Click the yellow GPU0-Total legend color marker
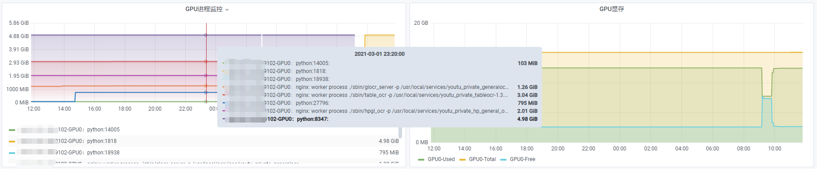 tap(462, 160)
